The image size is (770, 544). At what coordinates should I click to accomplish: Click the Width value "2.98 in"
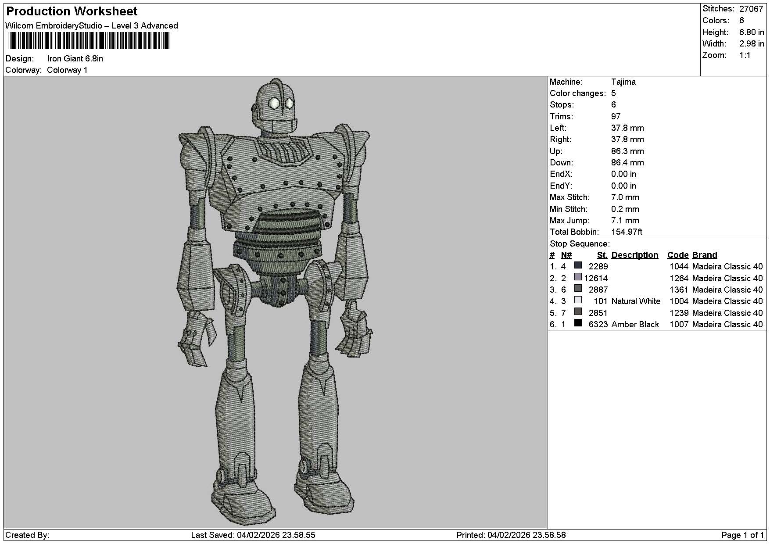(752, 44)
